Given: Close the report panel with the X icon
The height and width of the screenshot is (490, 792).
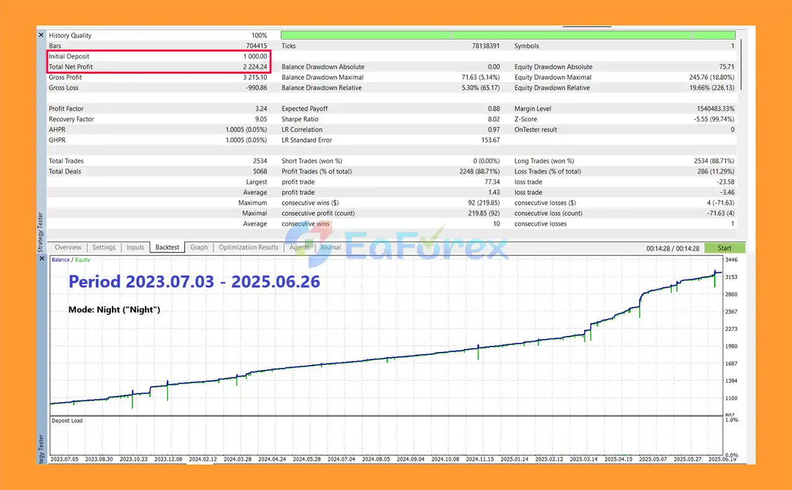Looking at the screenshot, I should [41, 35].
